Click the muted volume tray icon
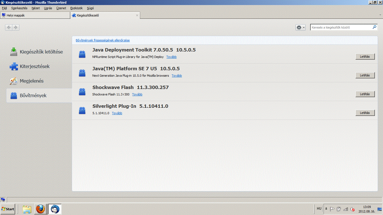This screenshot has width=383, height=215. [353, 209]
